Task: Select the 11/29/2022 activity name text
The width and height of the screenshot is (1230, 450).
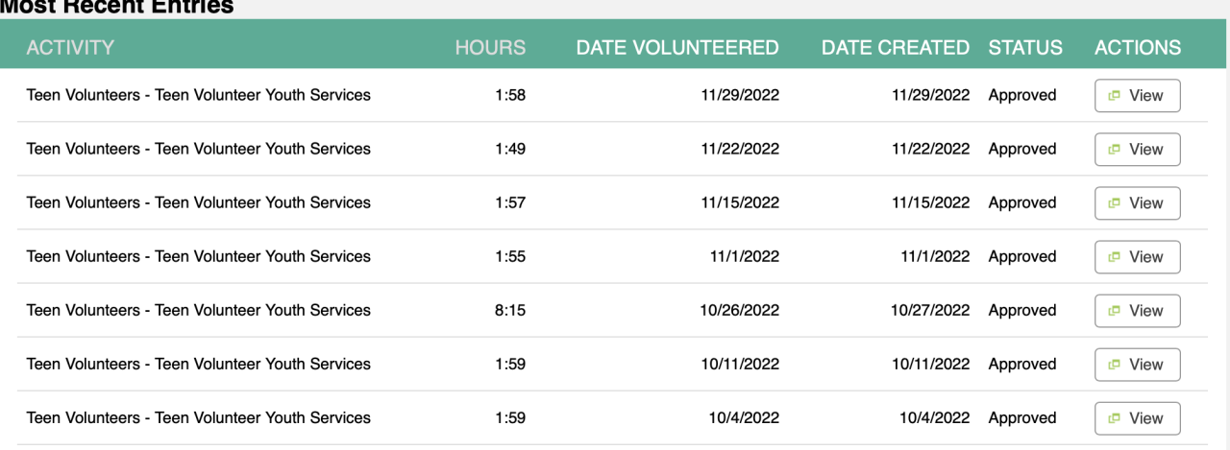Action: point(198,95)
